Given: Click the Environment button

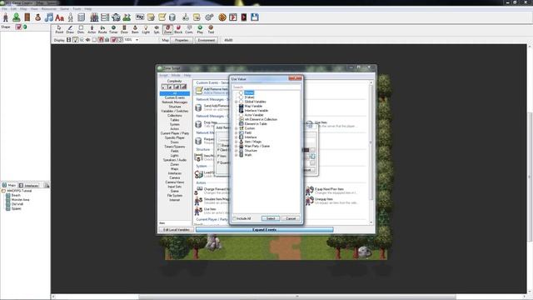Looking at the screenshot, I should [207, 40].
